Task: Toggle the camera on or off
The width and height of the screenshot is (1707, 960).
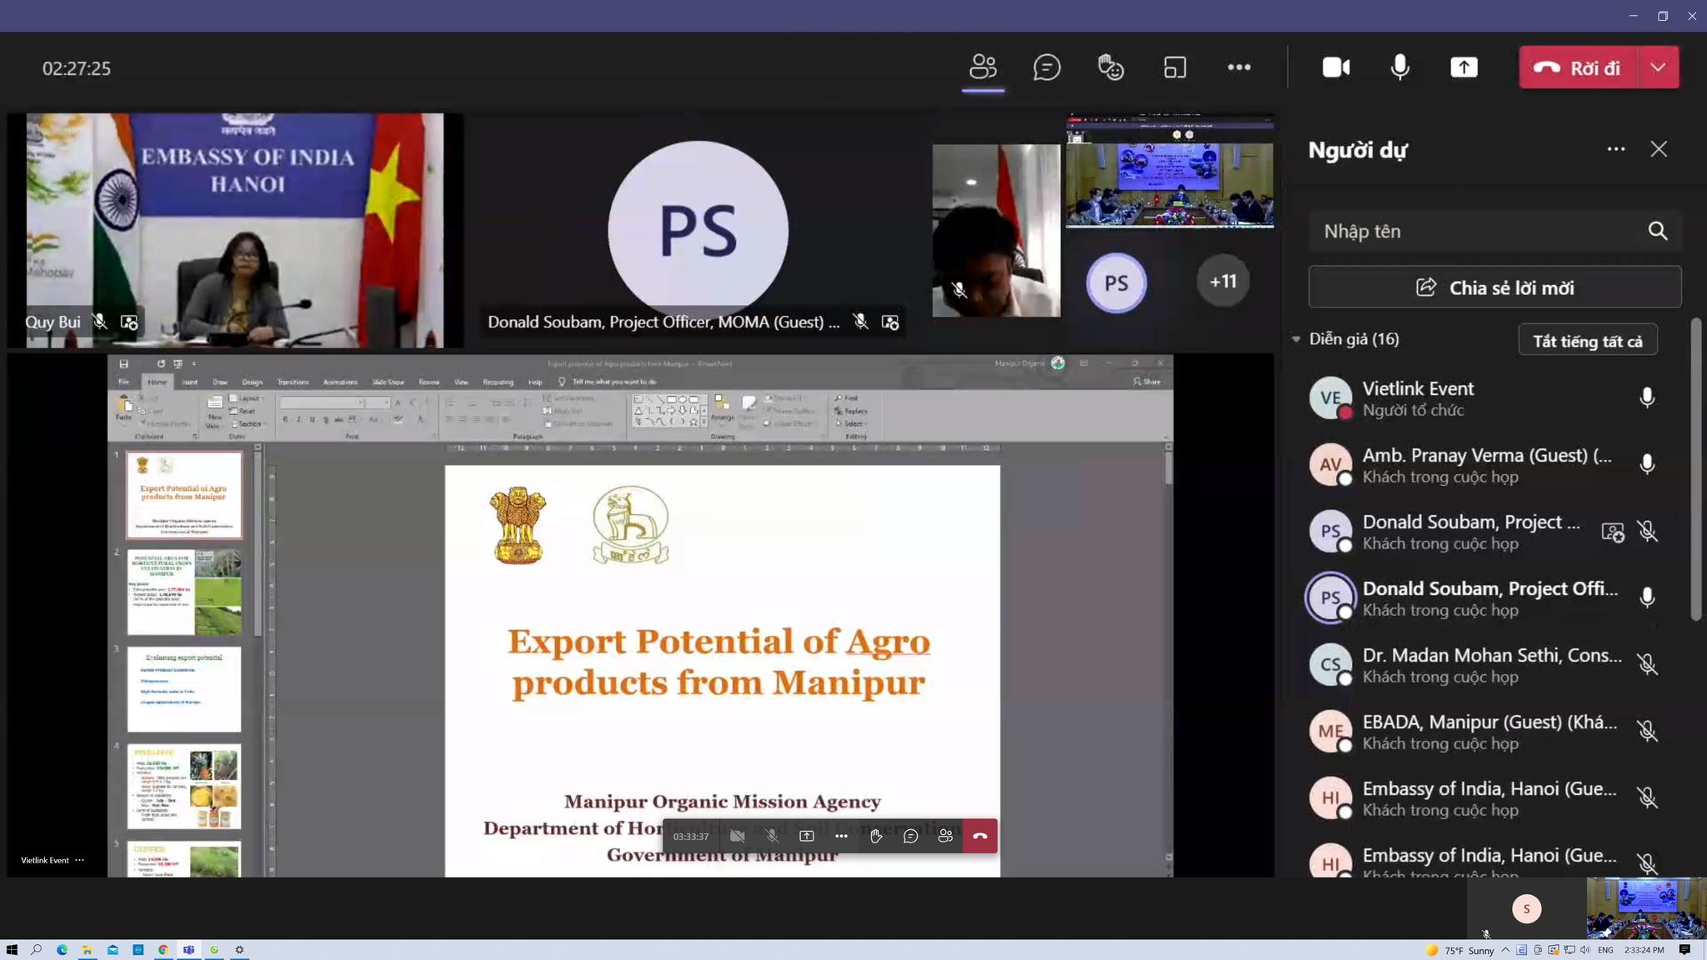Action: [1336, 67]
